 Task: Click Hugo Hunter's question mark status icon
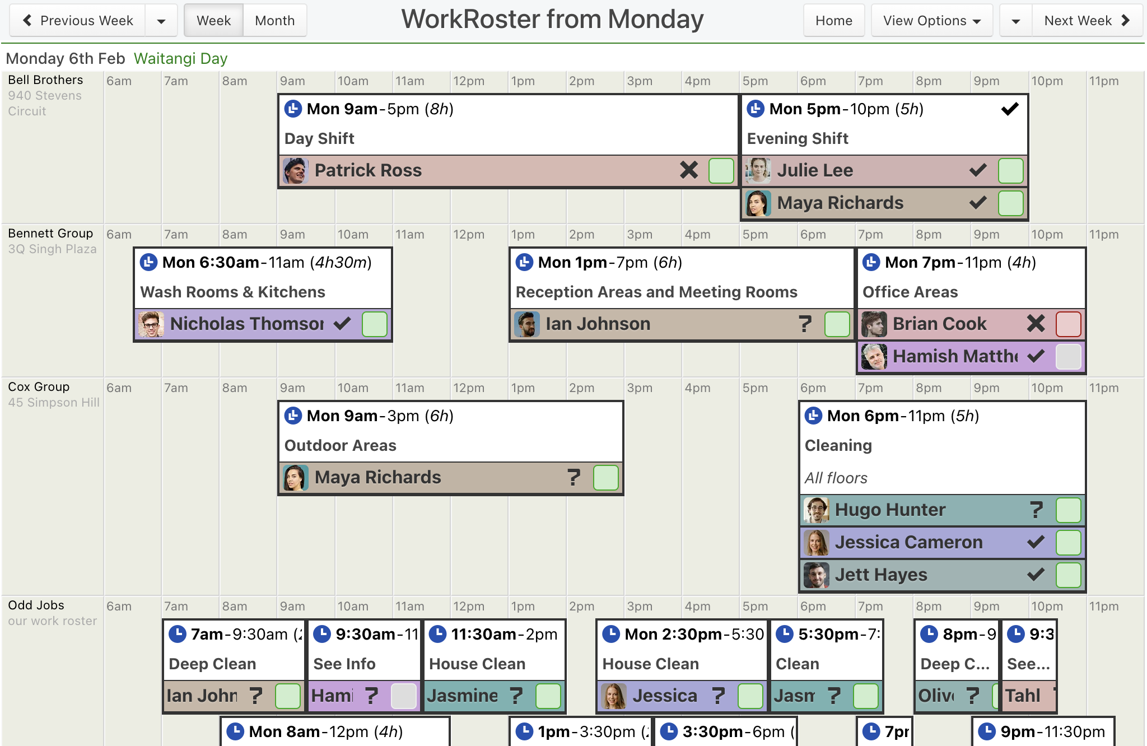(1036, 510)
